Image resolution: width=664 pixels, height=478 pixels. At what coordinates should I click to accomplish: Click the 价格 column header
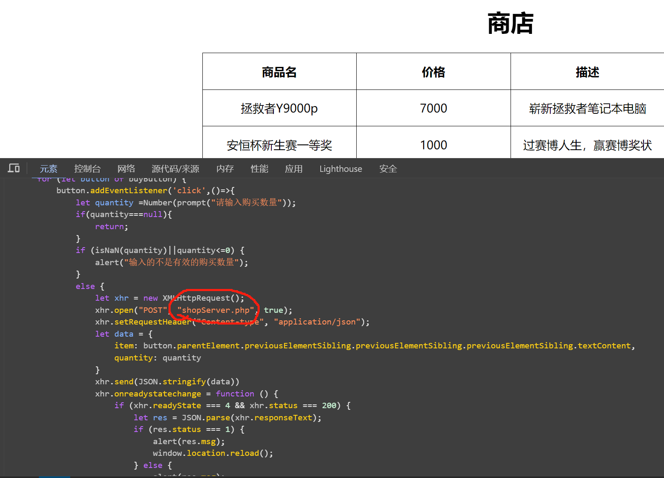(433, 72)
